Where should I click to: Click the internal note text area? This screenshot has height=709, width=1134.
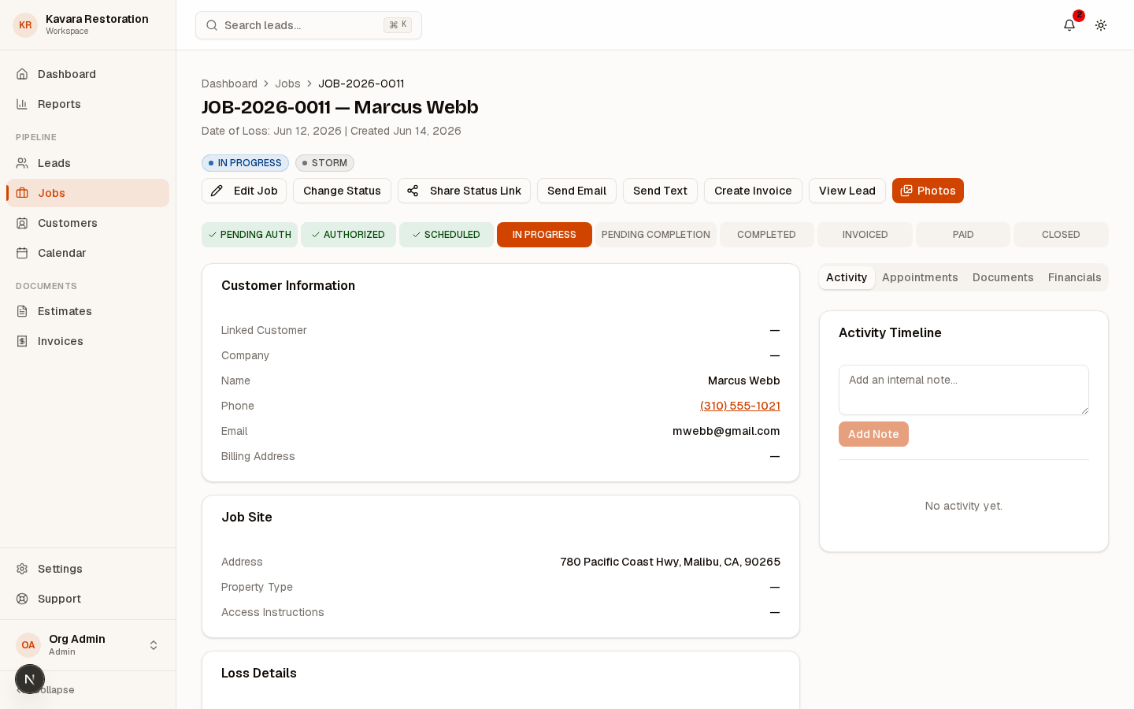coord(964,390)
